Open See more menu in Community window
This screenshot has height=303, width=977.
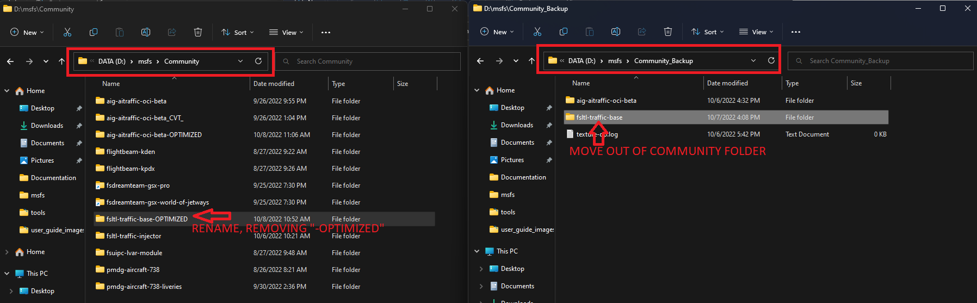click(x=326, y=33)
